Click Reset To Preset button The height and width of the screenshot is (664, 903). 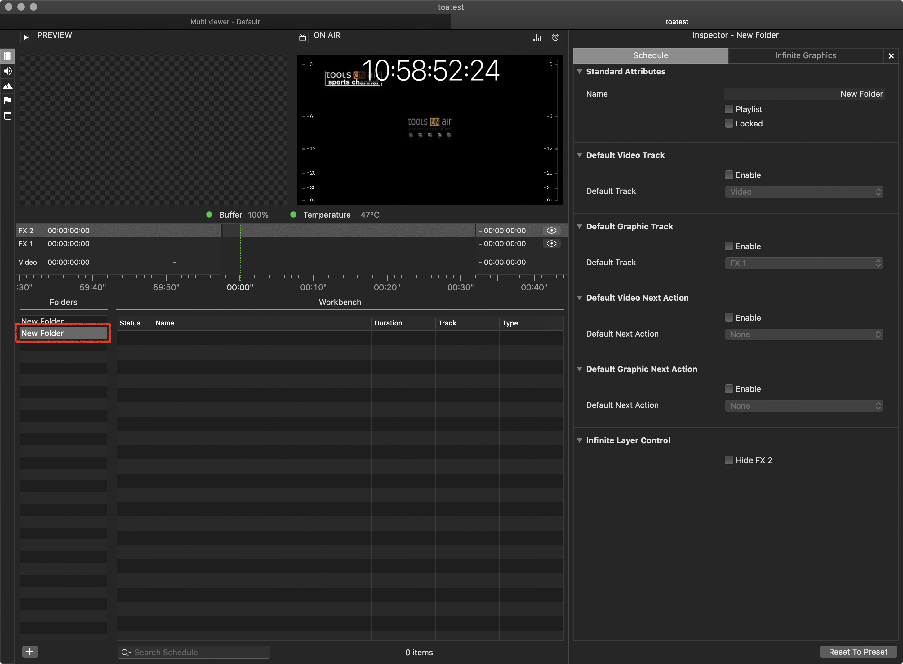[x=858, y=652]
